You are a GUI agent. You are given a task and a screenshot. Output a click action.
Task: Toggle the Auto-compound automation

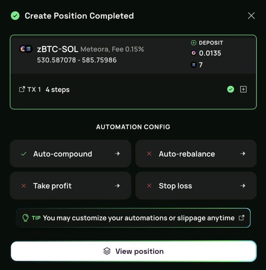coord(70,154)
